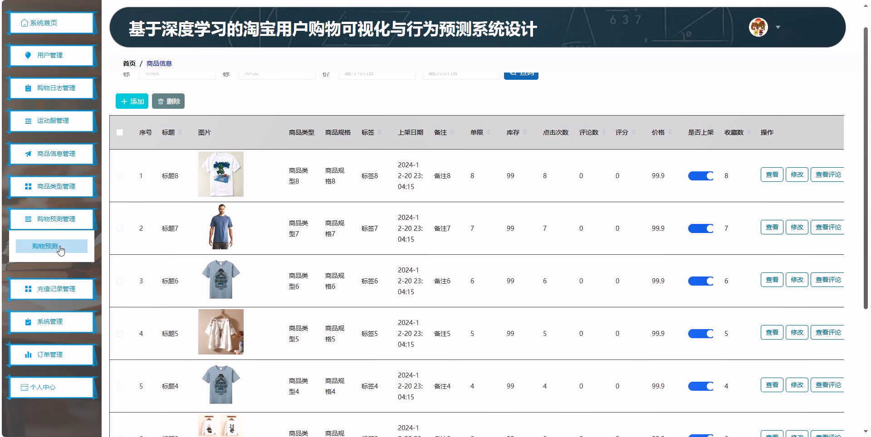
Task: Click 首页 in the breadcrumb
Action: [x=129, y=63]
